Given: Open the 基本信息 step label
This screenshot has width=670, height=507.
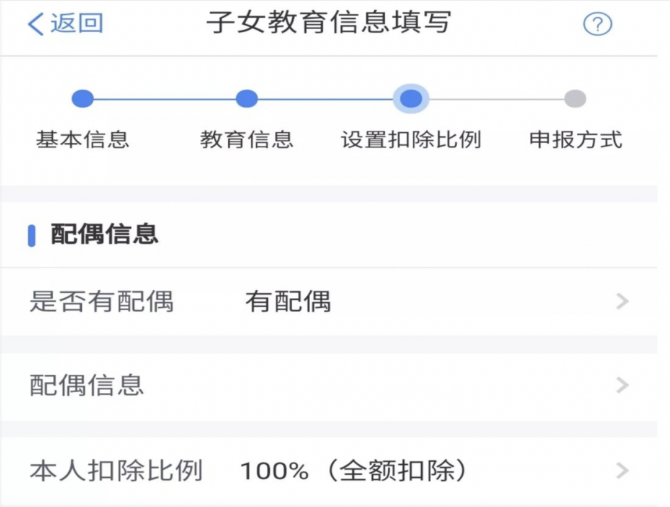Looking at the screenshot, I should (x=83, y=140).
